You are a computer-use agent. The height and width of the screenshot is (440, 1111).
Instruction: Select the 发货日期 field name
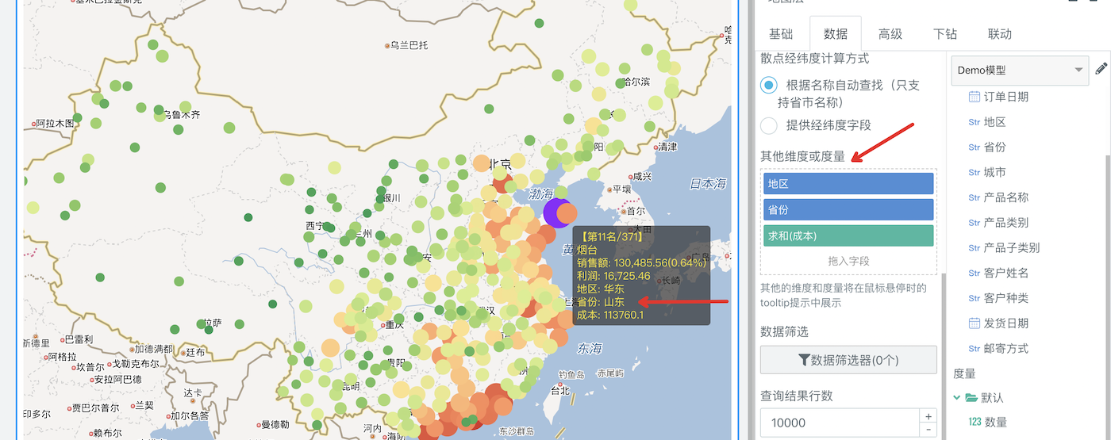tap(1006, 323)
